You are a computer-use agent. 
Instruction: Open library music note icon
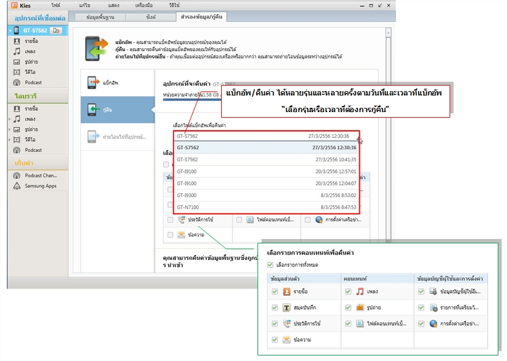coord(17,119)
